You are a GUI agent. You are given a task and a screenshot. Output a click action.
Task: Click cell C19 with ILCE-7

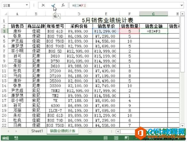pyautogui.click(x=55, y=110)
